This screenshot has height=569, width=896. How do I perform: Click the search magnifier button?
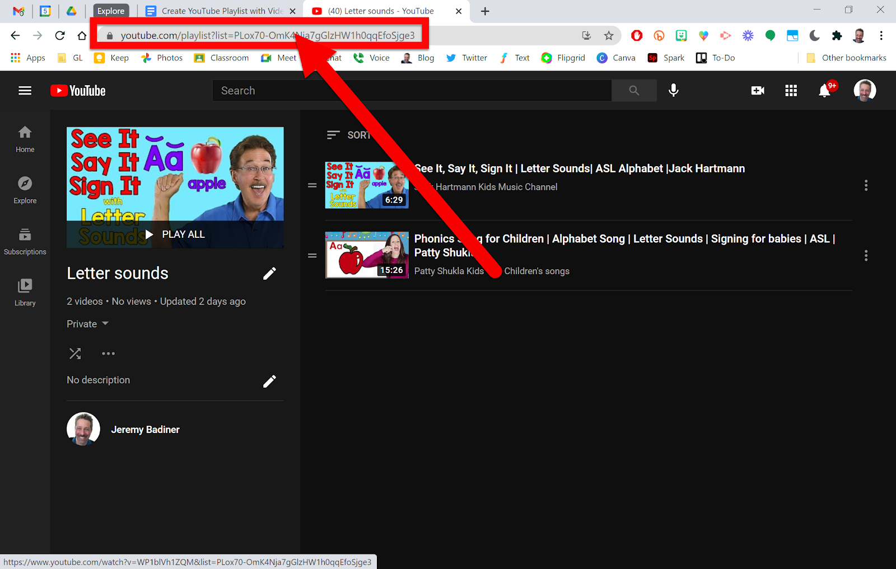click(634, 91)
